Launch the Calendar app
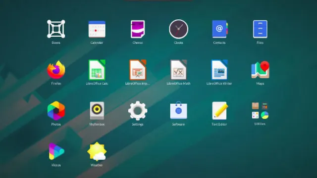The height and width of the screenshot is (178, 317). [x=97, y=29]
